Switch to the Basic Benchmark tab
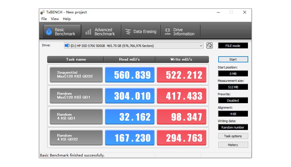The height and width of the screenshot is (167, 291). [62, 31]
